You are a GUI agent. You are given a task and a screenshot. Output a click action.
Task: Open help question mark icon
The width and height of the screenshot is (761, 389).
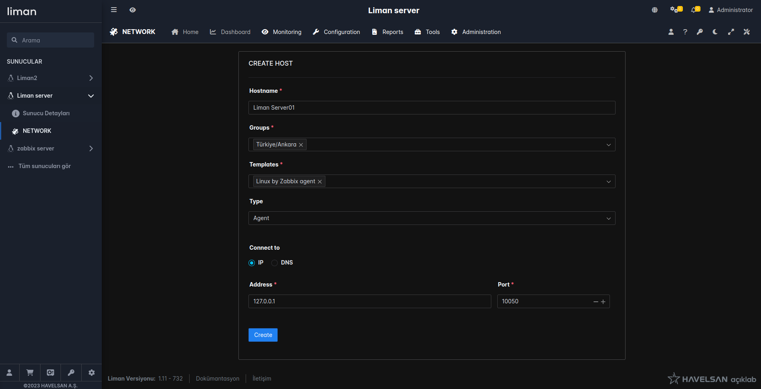[x=685, y=32]
